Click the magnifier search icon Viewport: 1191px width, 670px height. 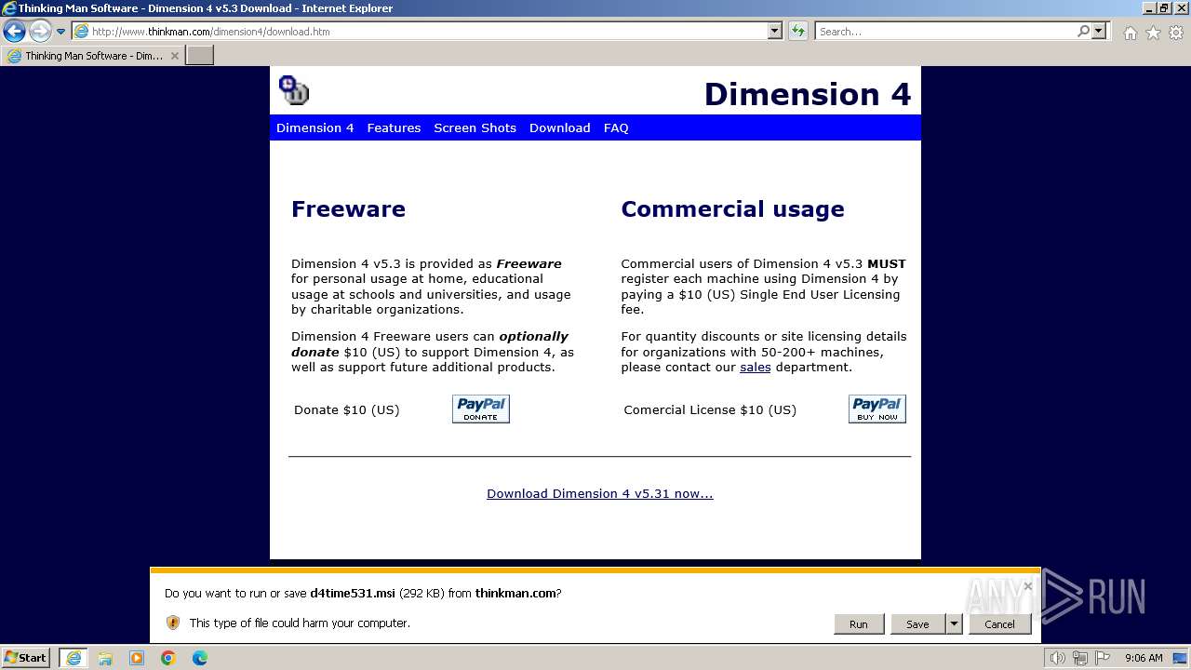tap(1083, 32)
